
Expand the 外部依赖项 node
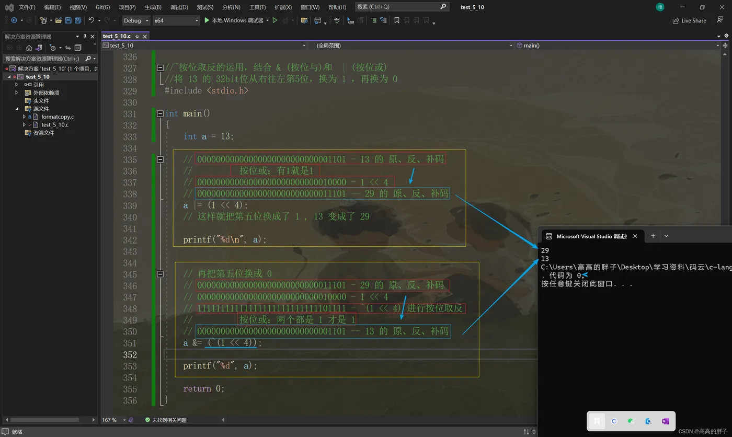coord(16,93)
